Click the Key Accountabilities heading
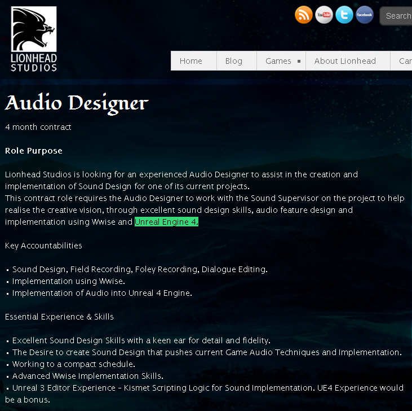 (x=43, y=246)
